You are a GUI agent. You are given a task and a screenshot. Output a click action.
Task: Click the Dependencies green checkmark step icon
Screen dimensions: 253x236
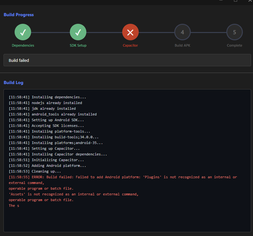point(23,32)
